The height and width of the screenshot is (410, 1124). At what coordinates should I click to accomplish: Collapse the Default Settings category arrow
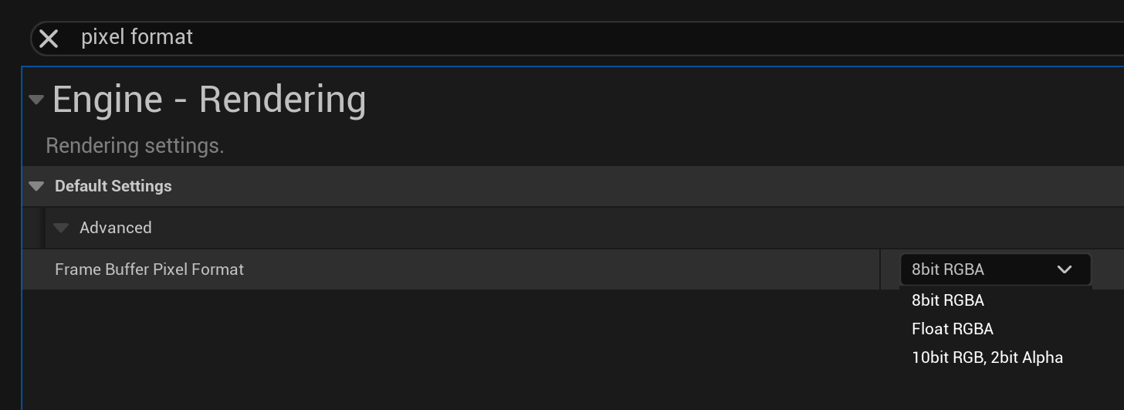36,186
